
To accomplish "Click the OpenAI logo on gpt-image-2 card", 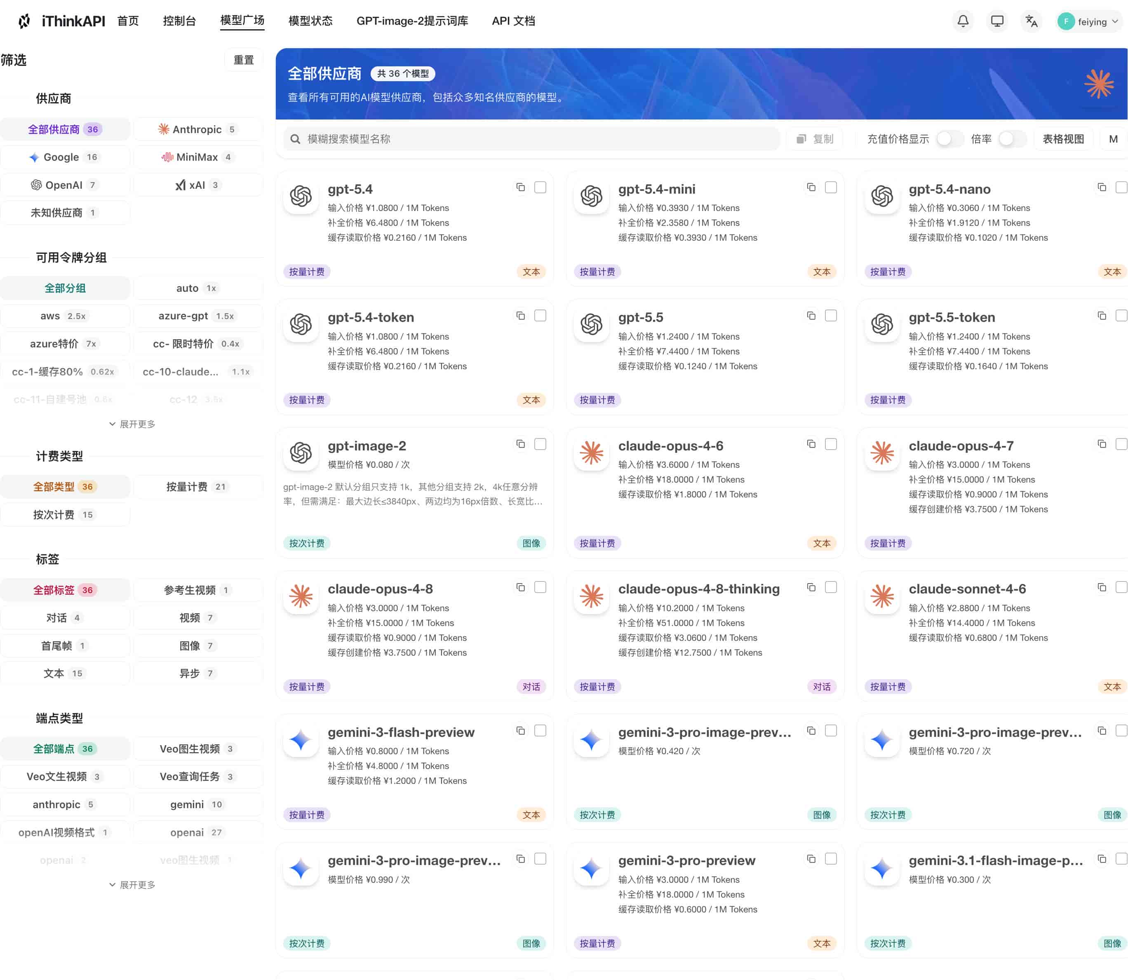I will point(301,453).
